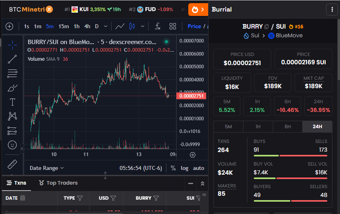Open the Date Range dropdown
The image size is (340, 214).
pos(46,168)
